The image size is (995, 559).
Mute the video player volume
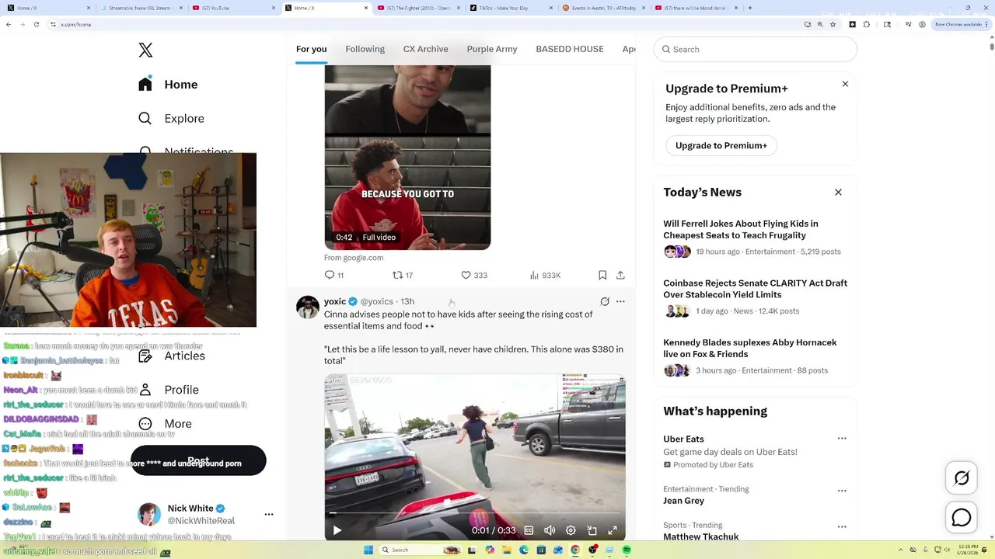click(550, 530)
